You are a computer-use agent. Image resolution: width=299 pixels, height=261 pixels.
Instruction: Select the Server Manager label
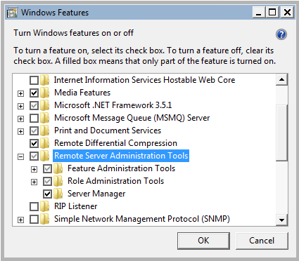(96, 194)
